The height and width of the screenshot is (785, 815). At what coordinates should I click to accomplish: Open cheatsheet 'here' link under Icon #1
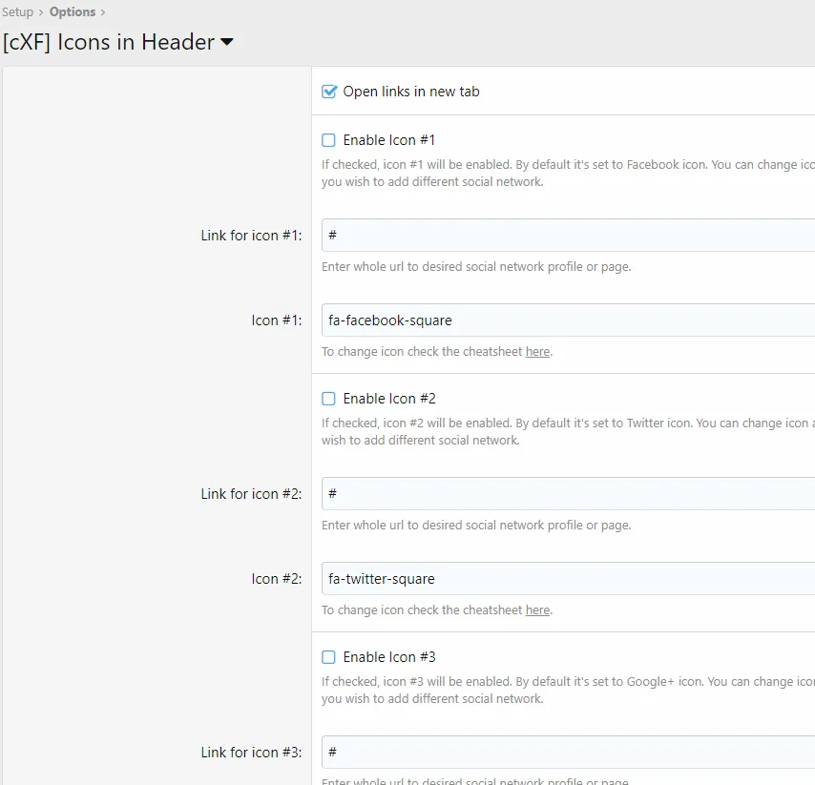[x=537, y=352]
